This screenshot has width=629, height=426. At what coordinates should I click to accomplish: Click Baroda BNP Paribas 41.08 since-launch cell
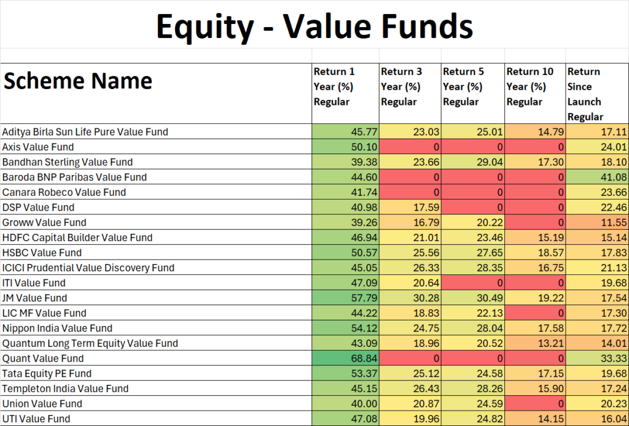[597, 177]
